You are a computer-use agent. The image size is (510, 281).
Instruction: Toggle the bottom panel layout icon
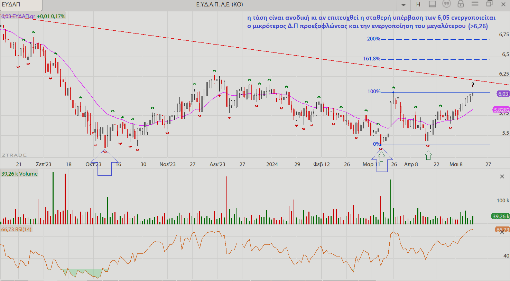[432, 4]
